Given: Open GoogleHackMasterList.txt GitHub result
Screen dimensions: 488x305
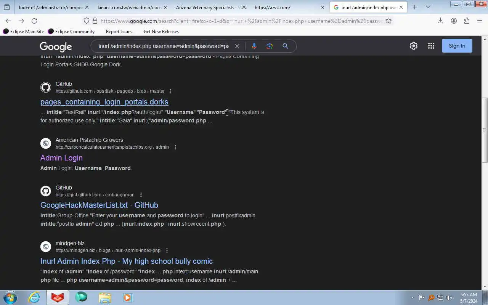Looking at the screenshot, I should pyautogui.click(x=99, y=205).
